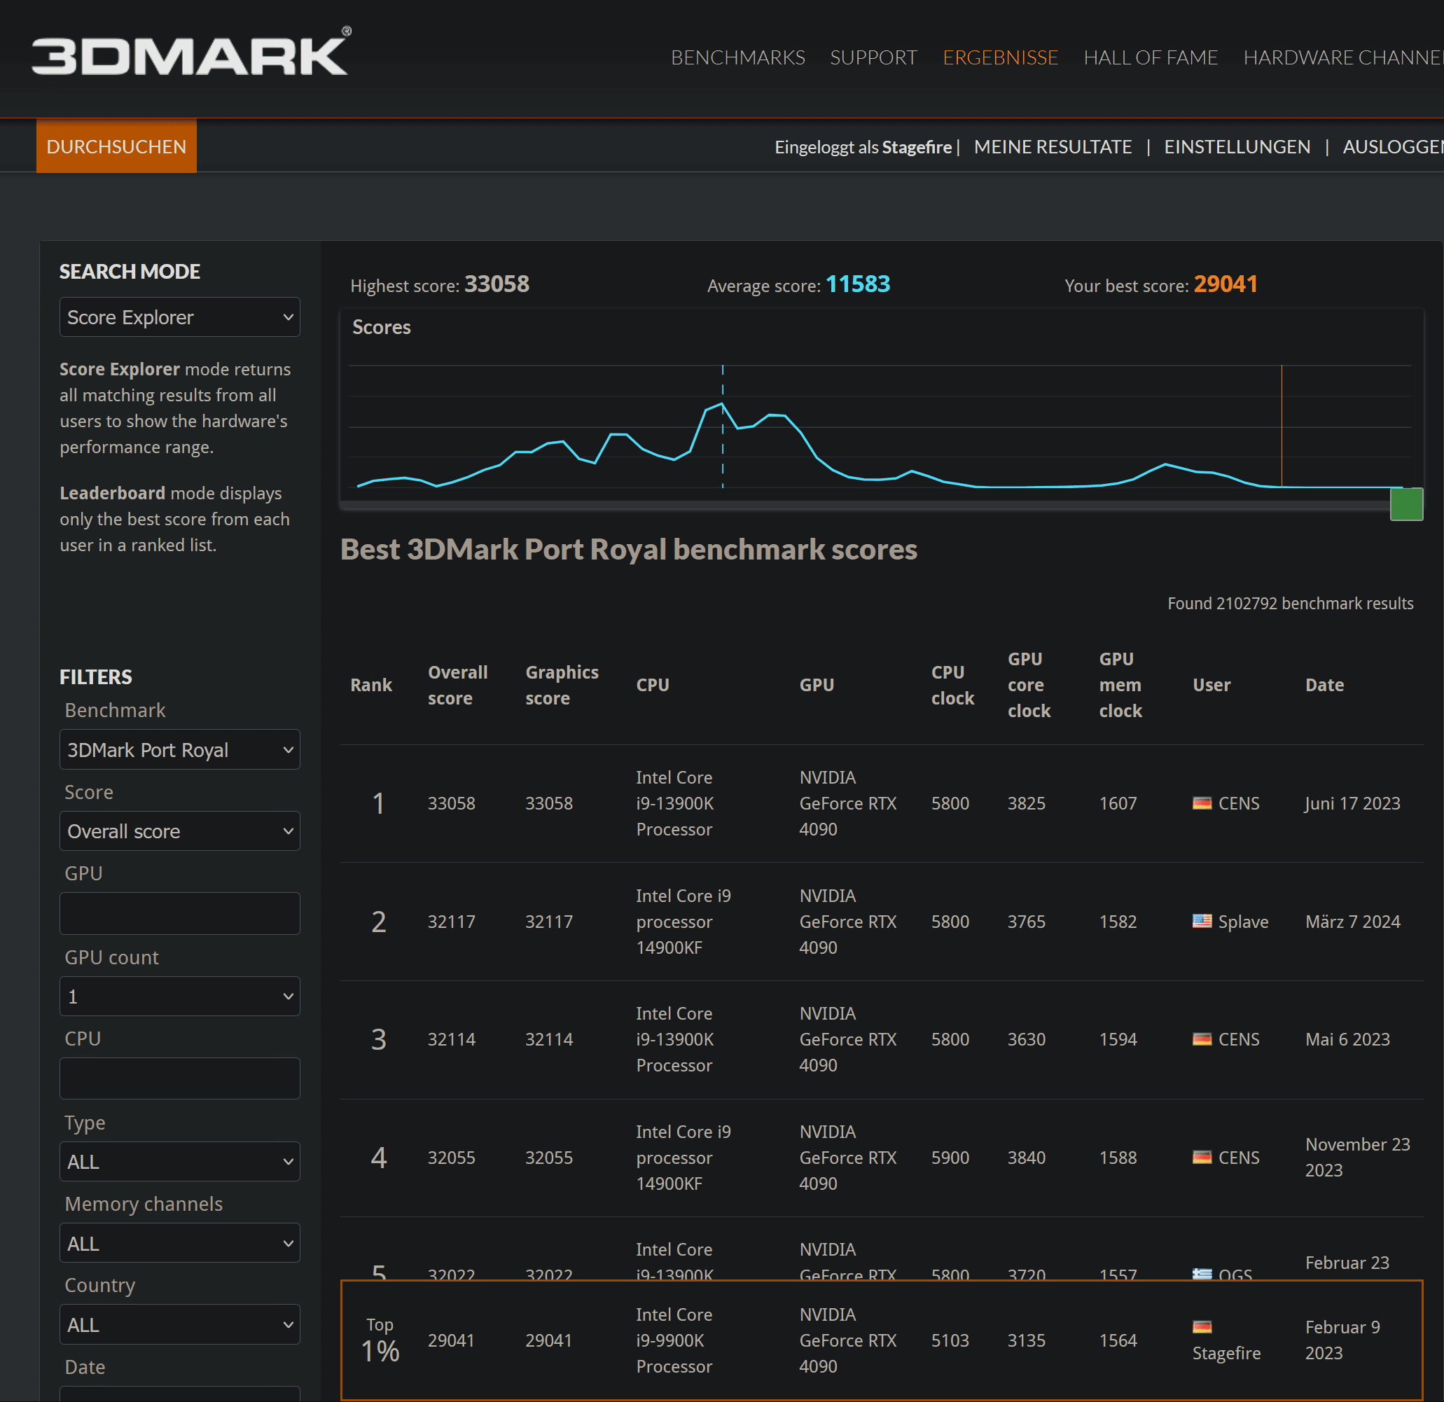
Task: Open the Support menu
Action: [x=873, y=57]
